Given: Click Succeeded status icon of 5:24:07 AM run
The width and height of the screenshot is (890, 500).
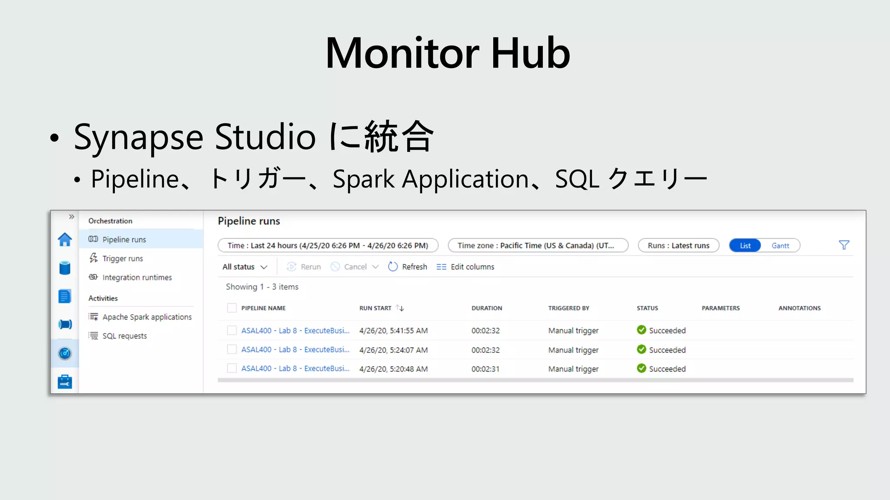Looking at the screenshot, I should click(x=641, y=349).
